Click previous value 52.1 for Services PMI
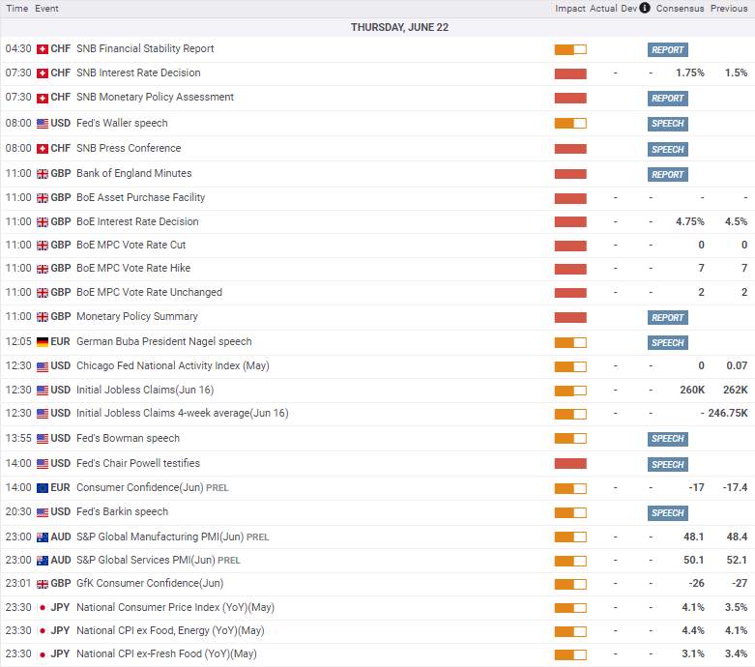The width and height of the screenshot is (755, 667). point(737,560)
